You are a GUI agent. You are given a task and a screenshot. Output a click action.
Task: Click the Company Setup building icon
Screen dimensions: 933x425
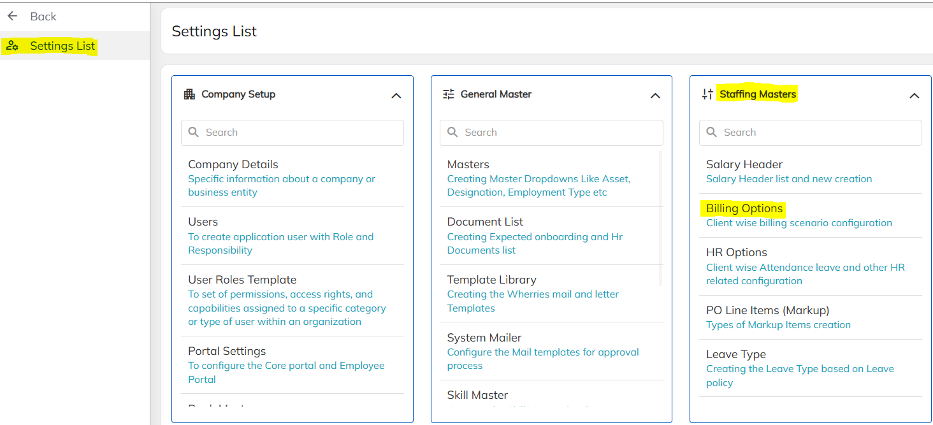point(189,94)
